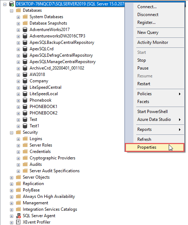The image size is (188, 225).
Task: Click the AW2018 database icon
Action: click(x=25, y=75)
